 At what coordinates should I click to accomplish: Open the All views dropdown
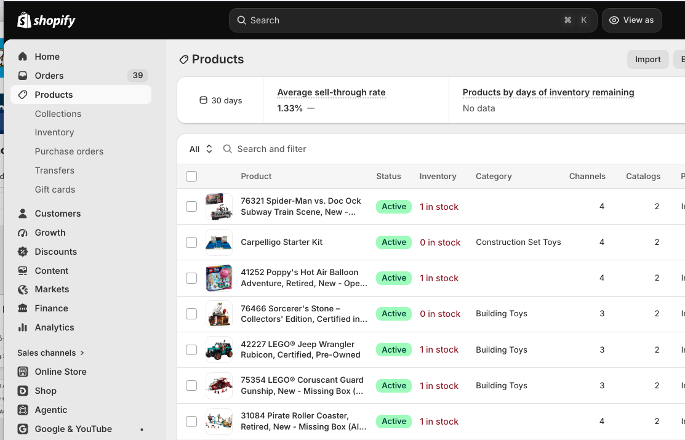[x=201, y=149]
